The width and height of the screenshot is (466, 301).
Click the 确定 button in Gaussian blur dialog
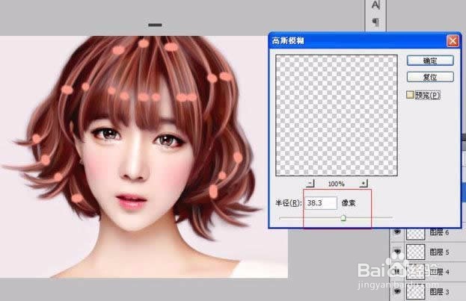pyautogui.click(x=430, y=60)
